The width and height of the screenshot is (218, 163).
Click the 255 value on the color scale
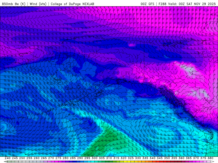coord(29,158)
